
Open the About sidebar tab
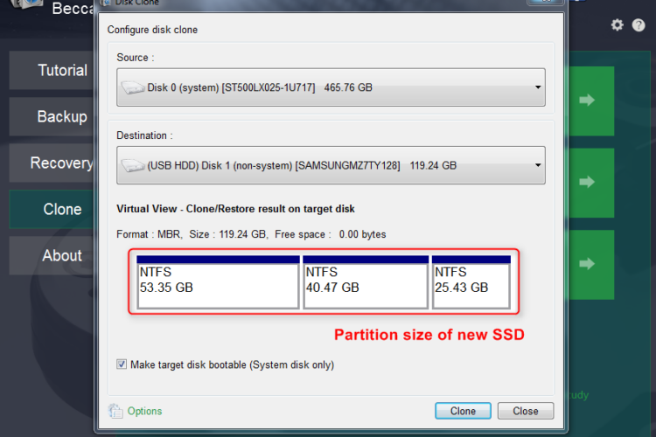coord(52,255)
